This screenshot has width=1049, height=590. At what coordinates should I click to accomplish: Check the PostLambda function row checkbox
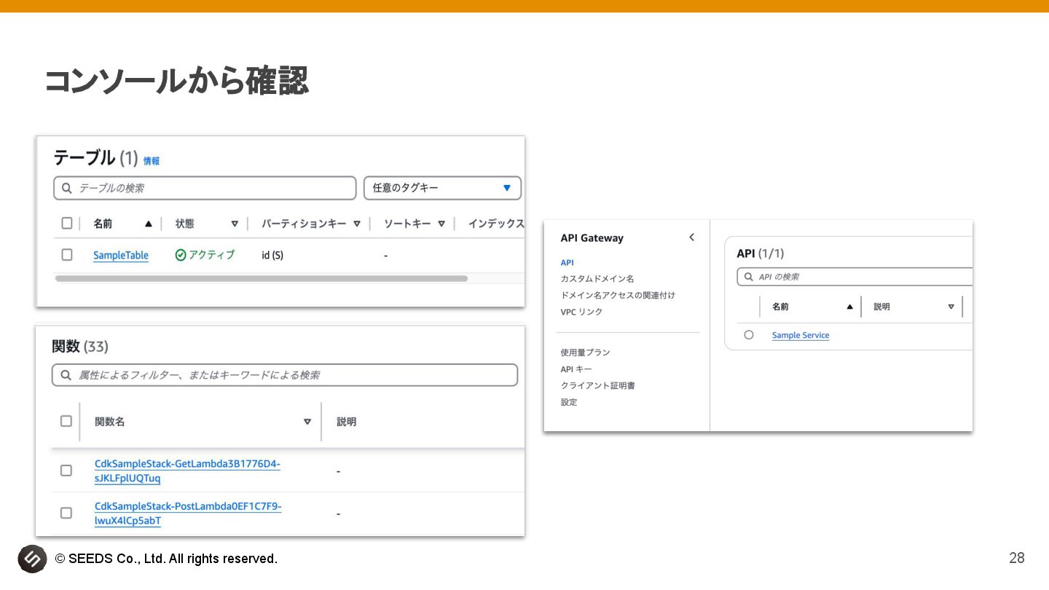(66, 513)
